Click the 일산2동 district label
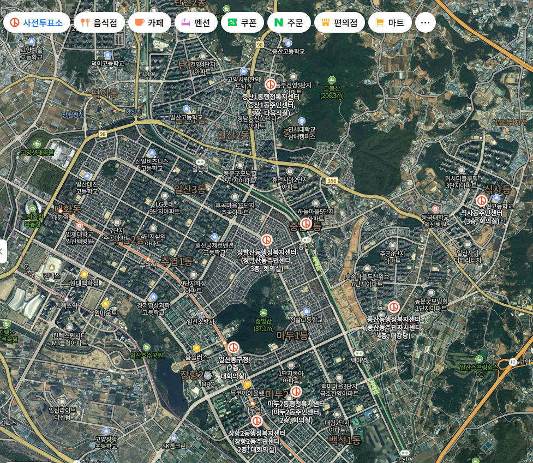The height and width of the screenshot is (463, 533). point(233,135)
